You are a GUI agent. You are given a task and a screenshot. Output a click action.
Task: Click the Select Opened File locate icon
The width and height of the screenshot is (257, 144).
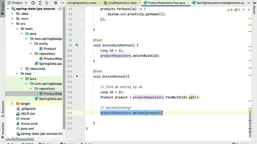33,3
